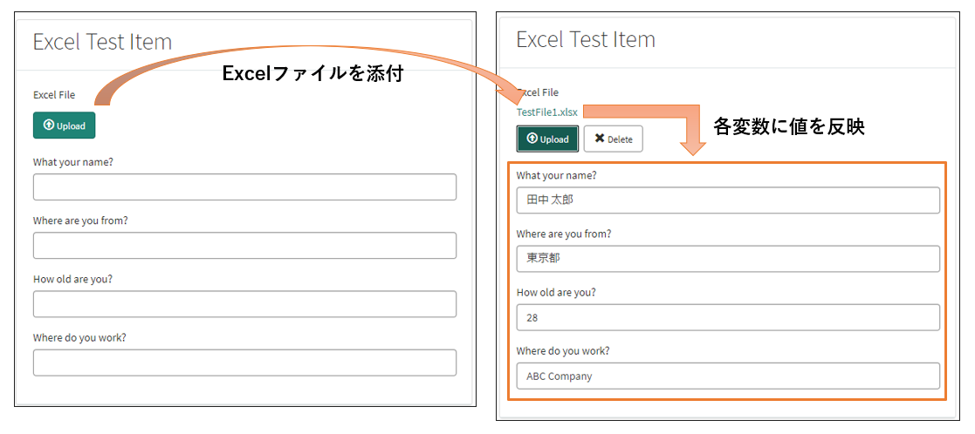The height and width of the screenshot is (434, 975).
Task: Open the TestFile1.xlsx attachment link
Action: point(547,112)
